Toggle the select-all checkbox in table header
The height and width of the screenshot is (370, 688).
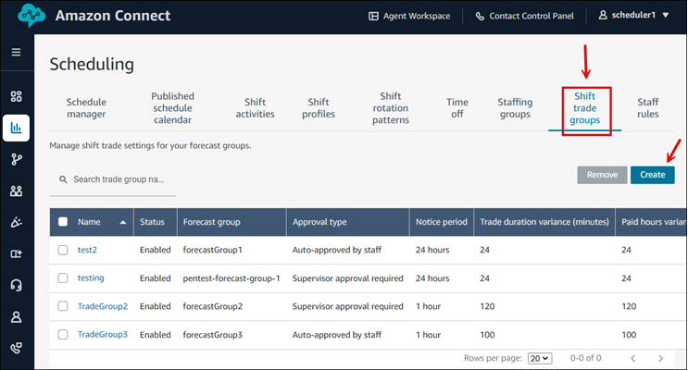[x=63, y=222]
